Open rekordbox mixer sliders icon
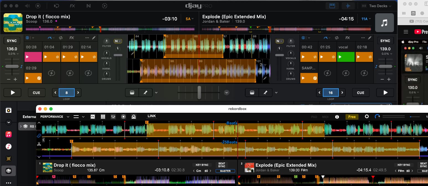 [113, 117]
